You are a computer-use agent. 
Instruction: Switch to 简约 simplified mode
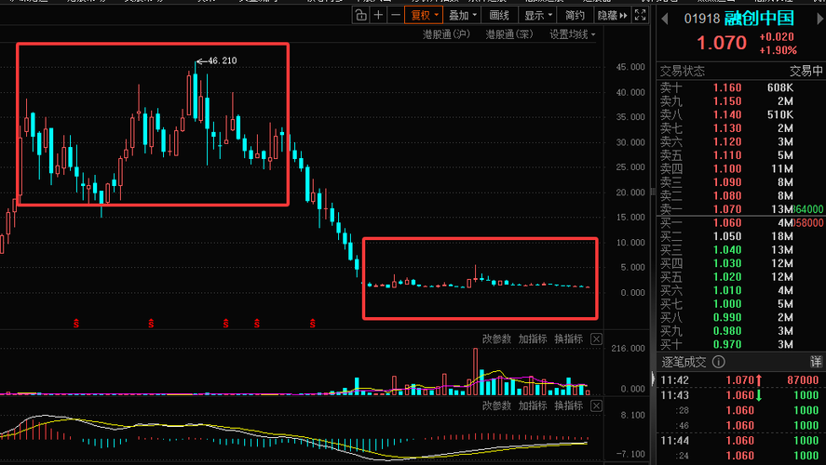pyautogui.click(x=575, y=15)
